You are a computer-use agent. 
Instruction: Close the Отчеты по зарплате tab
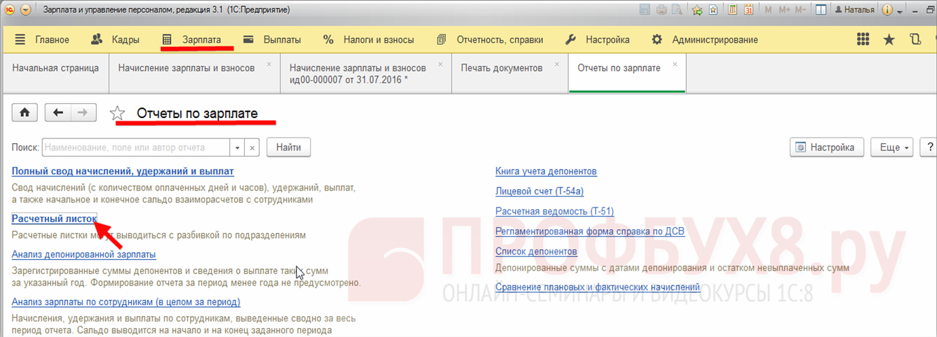(675, 64)
